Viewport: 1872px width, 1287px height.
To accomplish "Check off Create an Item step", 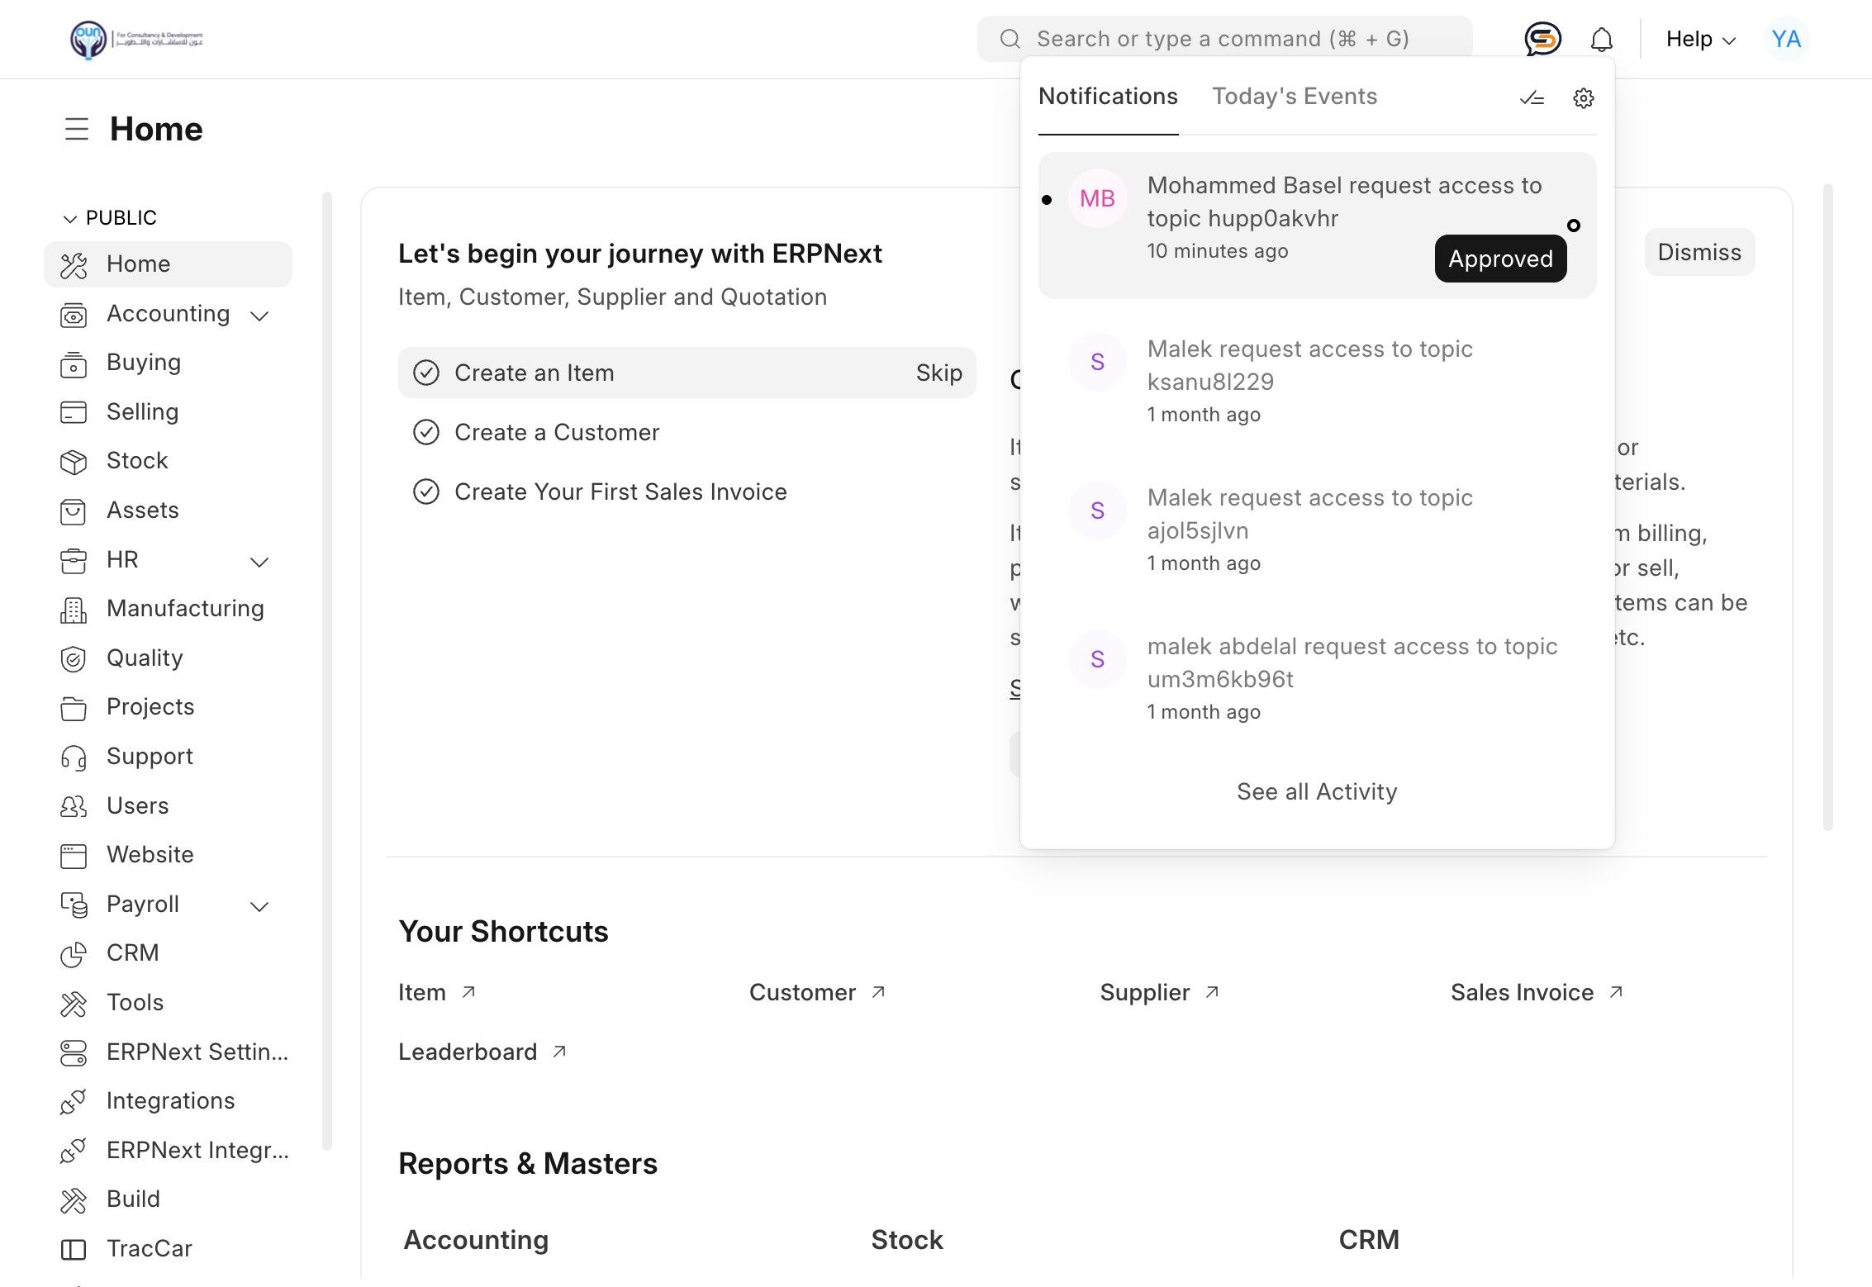I will coord(426,373).
